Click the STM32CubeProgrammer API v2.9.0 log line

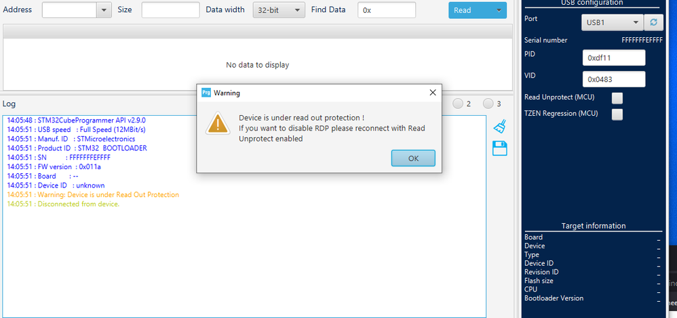tap(77, 120)
